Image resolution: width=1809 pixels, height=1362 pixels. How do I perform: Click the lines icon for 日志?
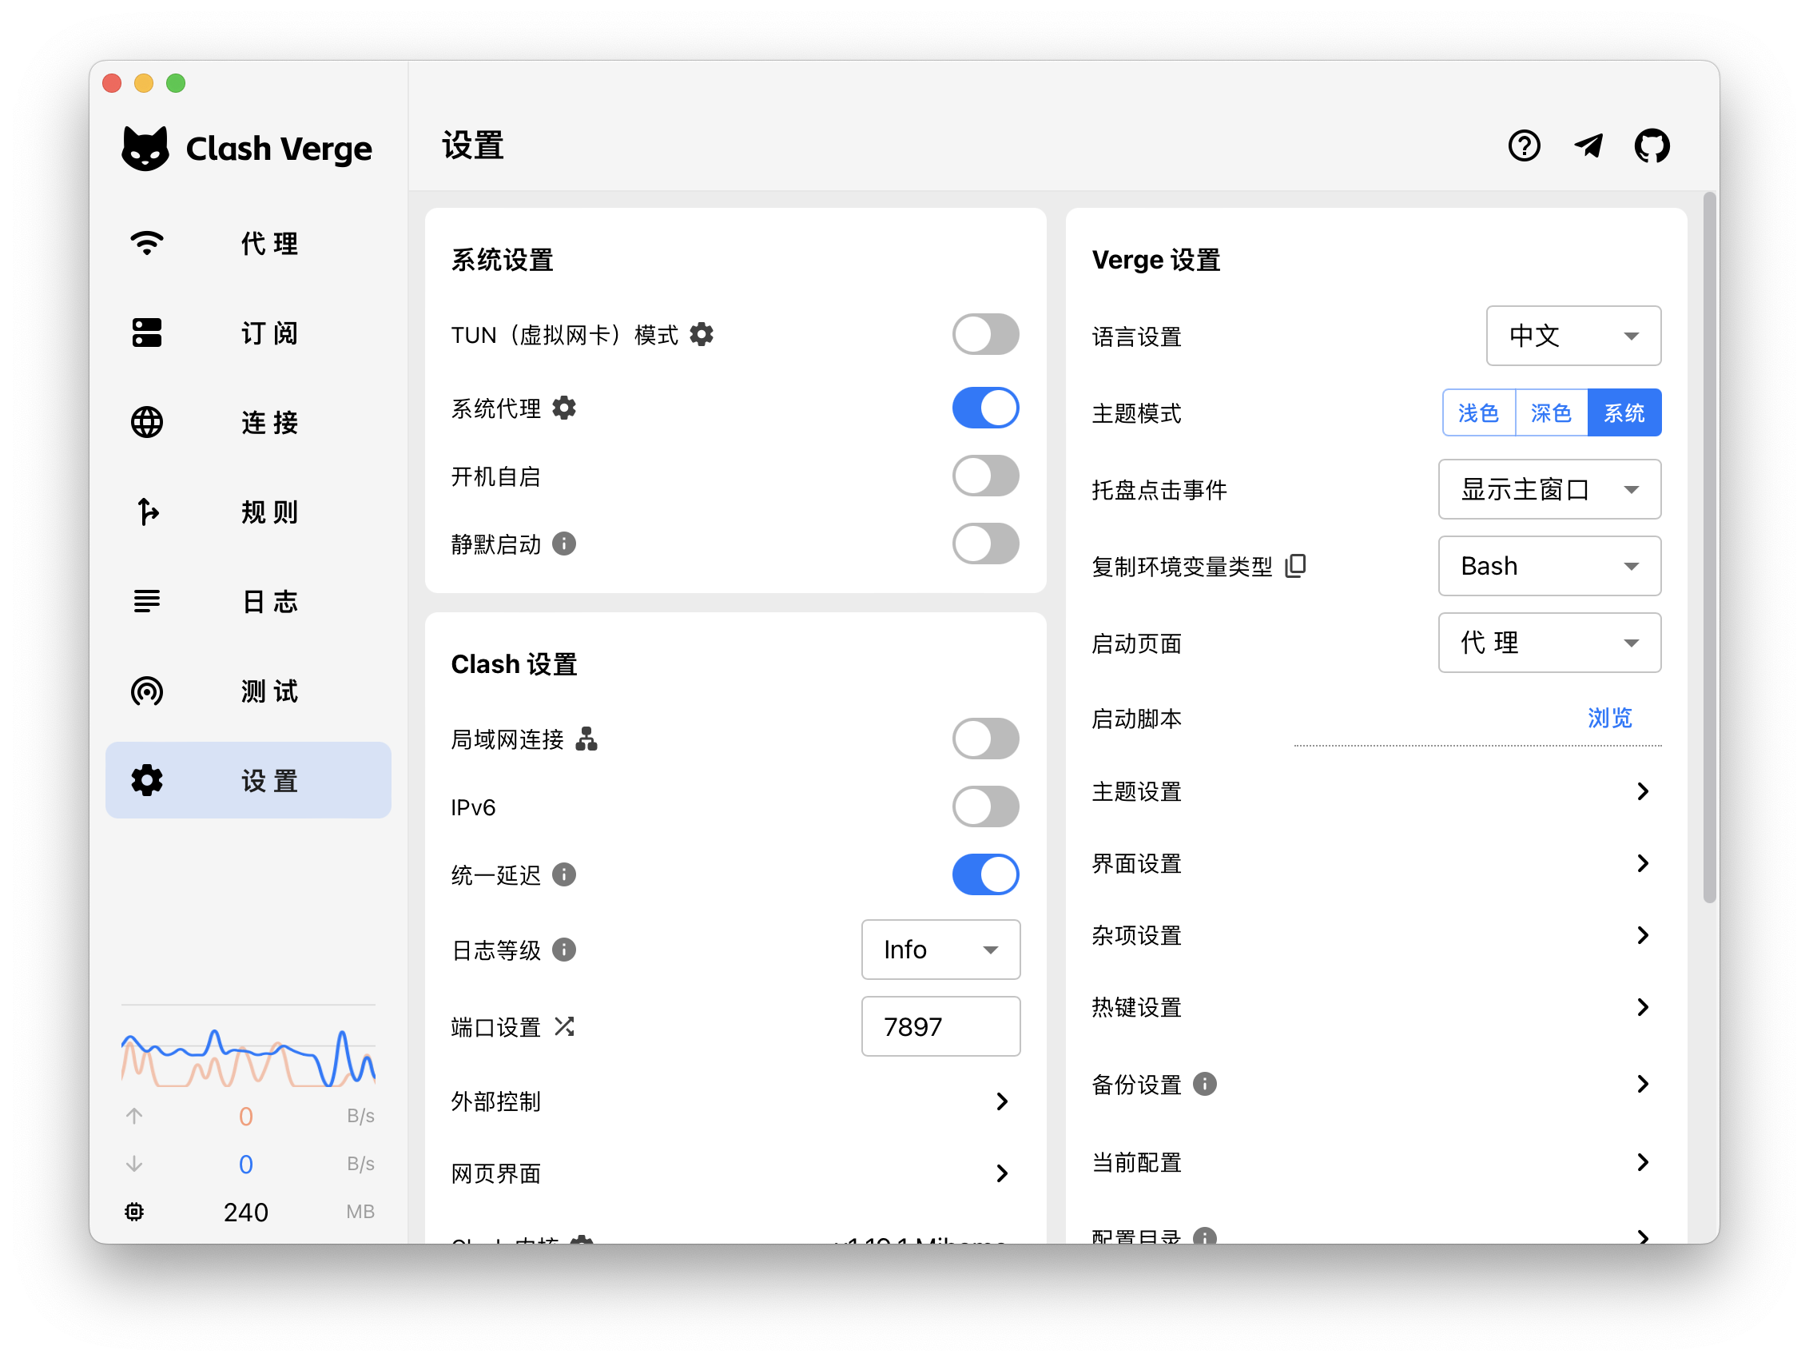coord(147,601)
